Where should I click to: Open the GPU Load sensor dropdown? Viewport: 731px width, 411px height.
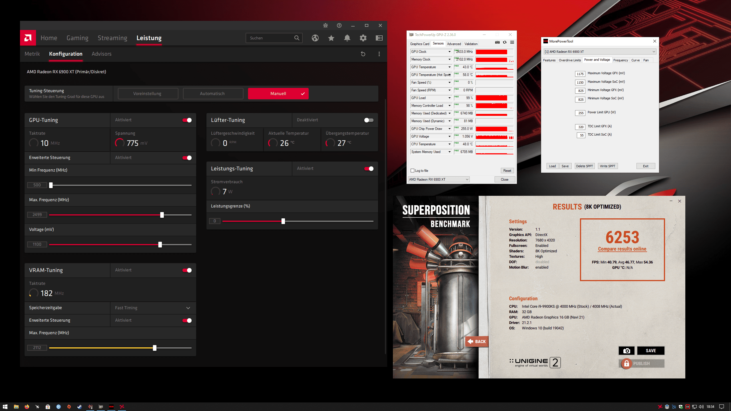(449, 98)
